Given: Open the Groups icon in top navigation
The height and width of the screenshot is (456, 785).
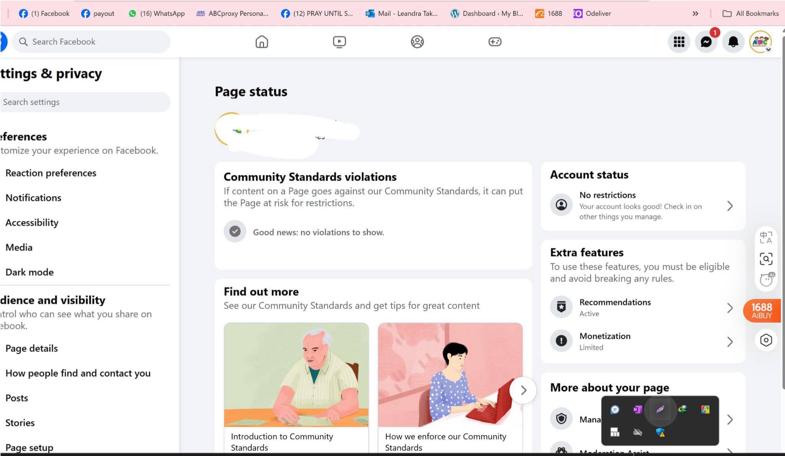Looking at the screenshot, I should point(417,42).
